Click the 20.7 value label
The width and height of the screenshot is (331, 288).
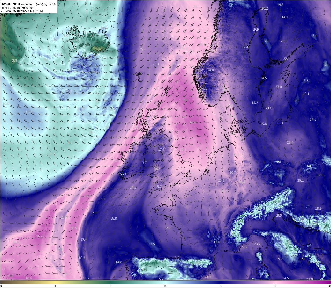[232, 172]
